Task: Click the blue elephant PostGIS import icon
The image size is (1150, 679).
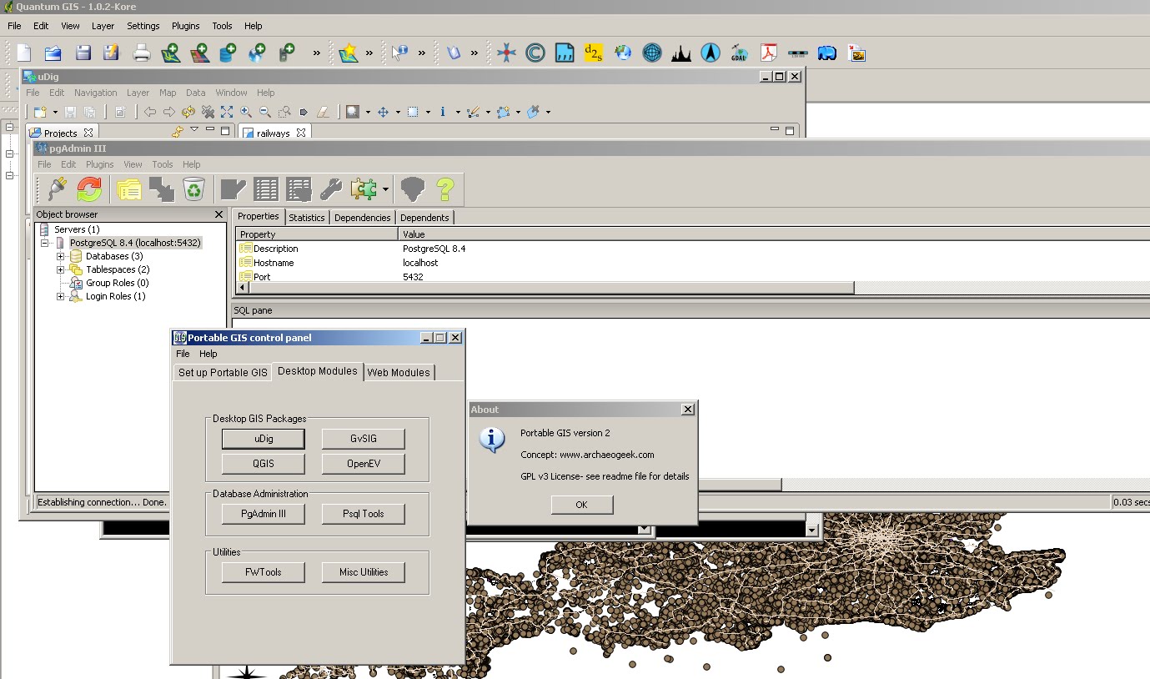Action: coord(826,53)
